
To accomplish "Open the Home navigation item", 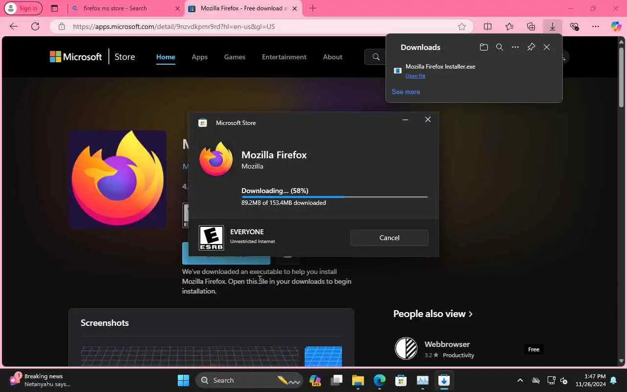I will click(166, 57).
